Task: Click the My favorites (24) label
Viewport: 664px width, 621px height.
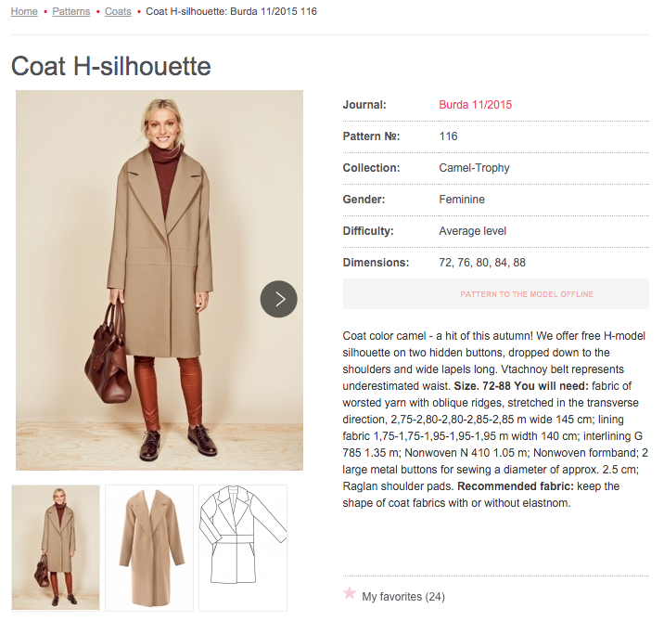Action: [403, 597]
